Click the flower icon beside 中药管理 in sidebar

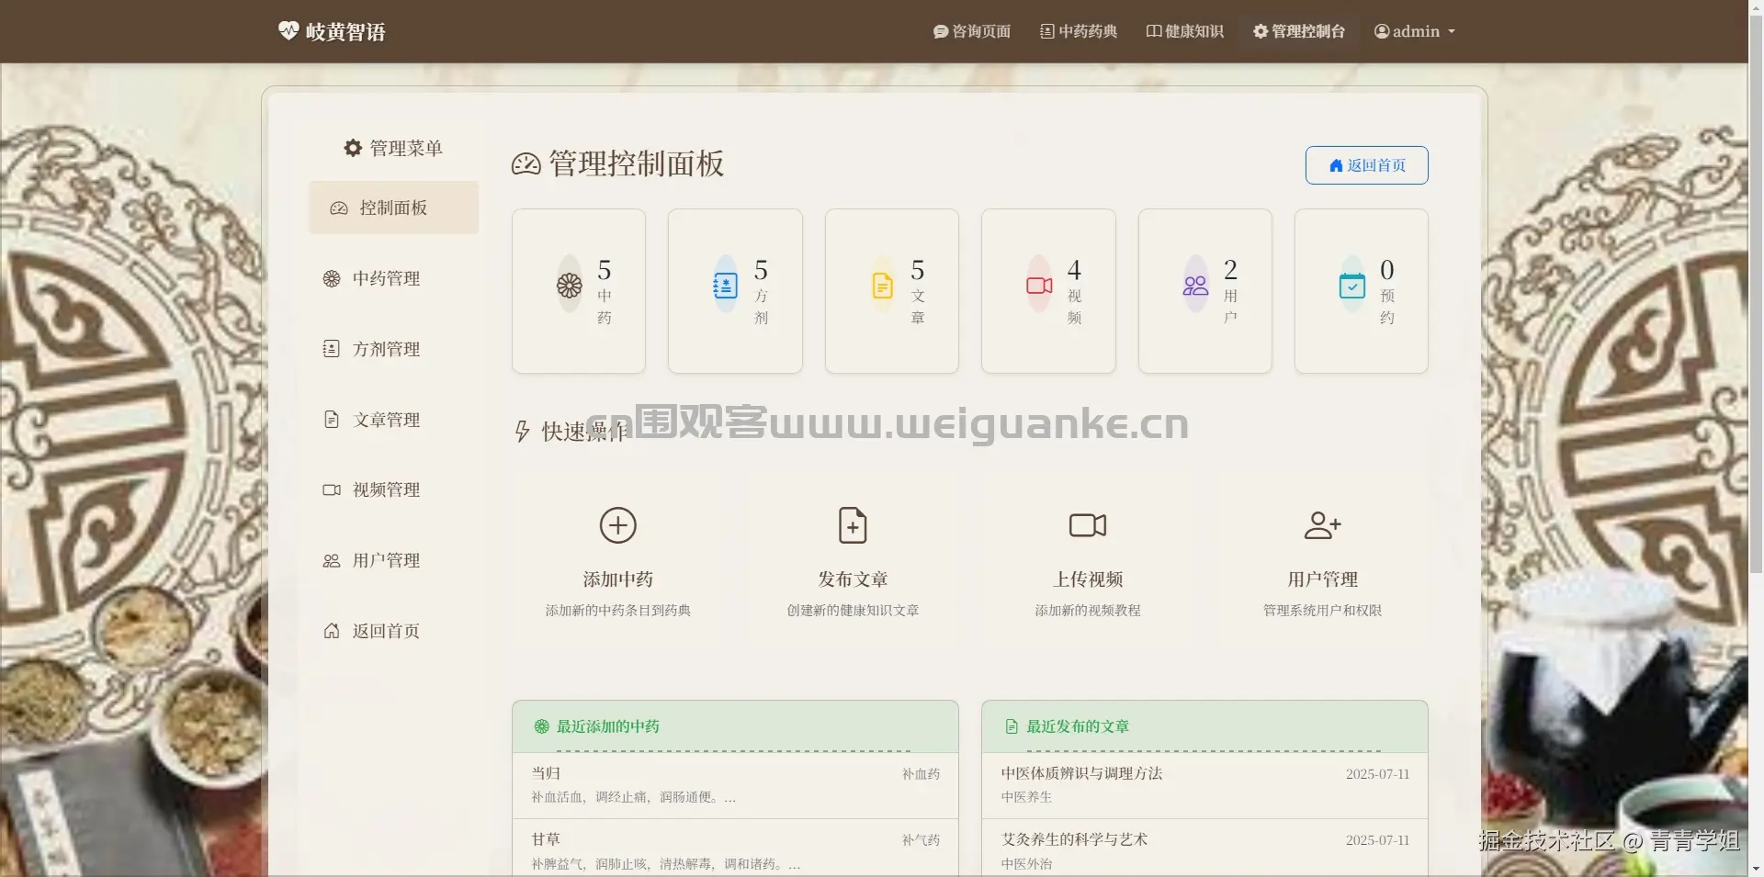[332, 278]
